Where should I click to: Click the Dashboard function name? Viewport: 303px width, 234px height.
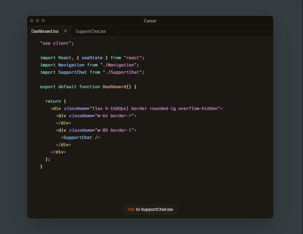pyautogui.click(x=114, y=87)
